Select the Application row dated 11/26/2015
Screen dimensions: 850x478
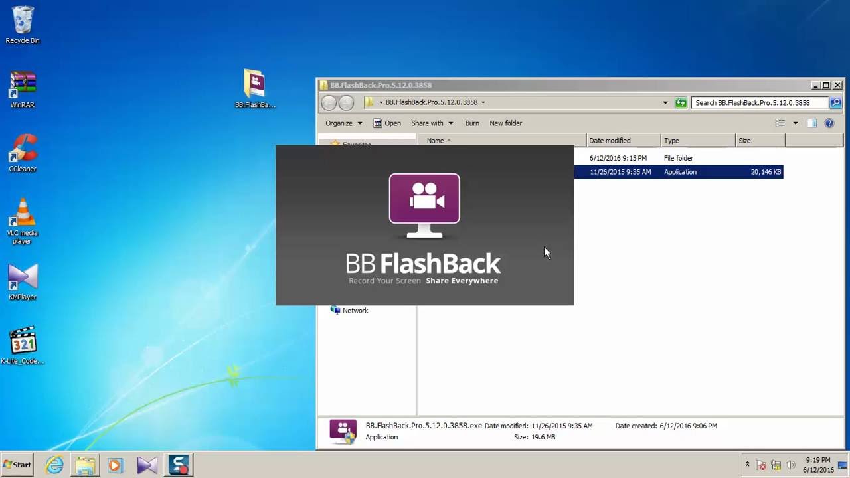click(x=678, y=172)
